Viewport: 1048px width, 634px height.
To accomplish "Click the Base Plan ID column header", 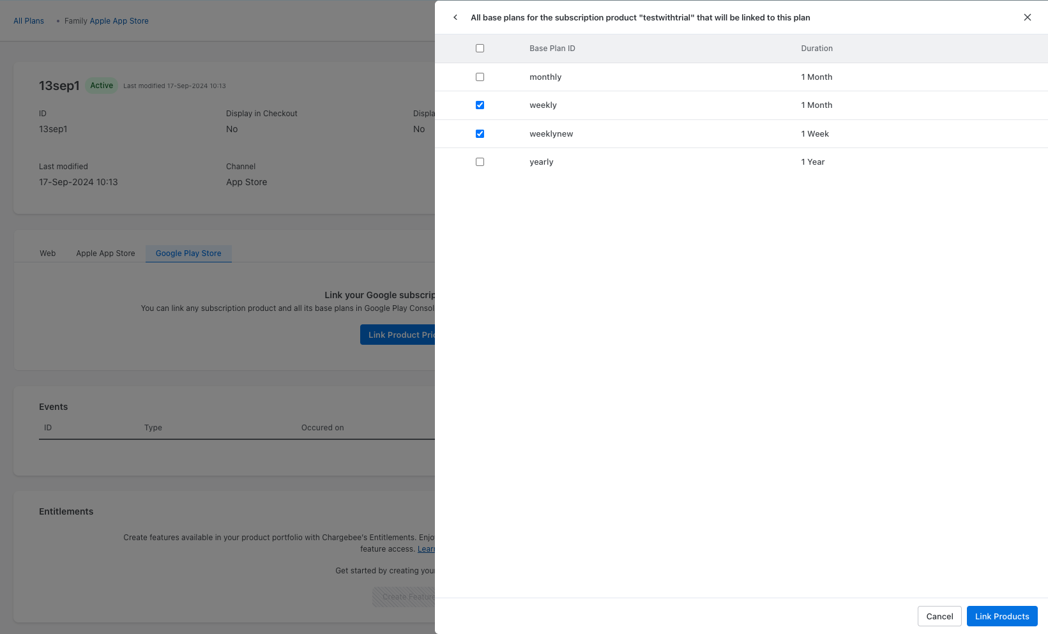I will (552, 49).
